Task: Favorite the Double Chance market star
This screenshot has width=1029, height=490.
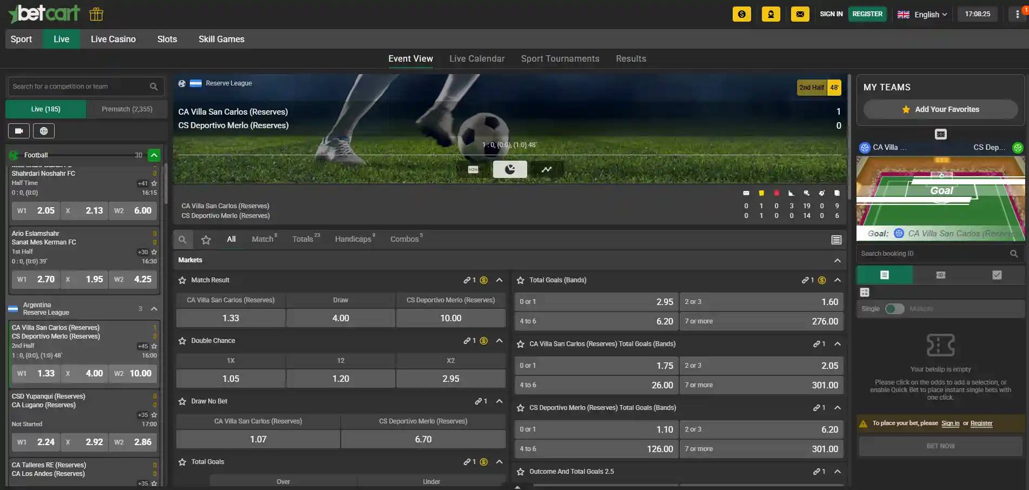Action: point(183,341)
